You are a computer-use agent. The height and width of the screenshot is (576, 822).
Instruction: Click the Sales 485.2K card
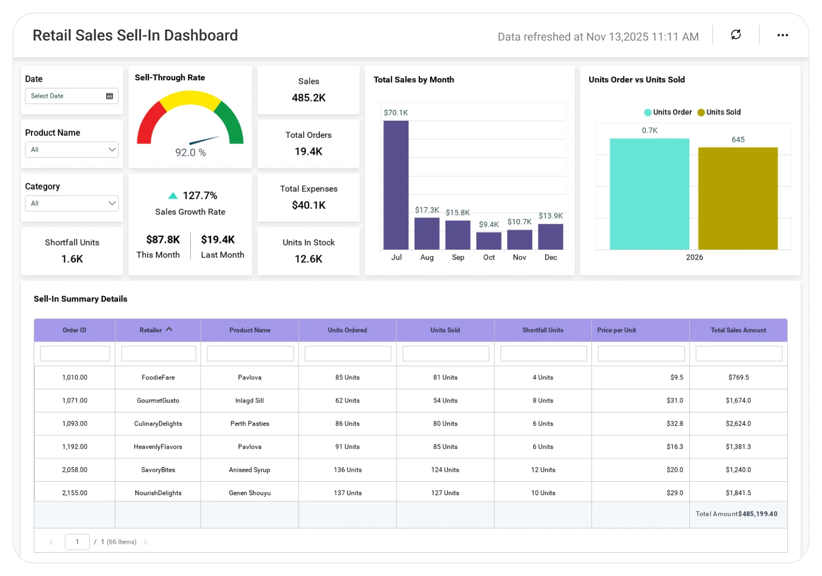[x=308, y=90]
